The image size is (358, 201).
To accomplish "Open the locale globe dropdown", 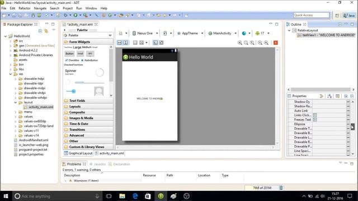I will 246,33.
